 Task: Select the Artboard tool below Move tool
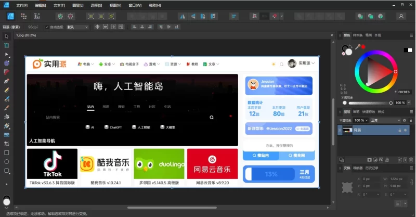[x=7, y=45]
